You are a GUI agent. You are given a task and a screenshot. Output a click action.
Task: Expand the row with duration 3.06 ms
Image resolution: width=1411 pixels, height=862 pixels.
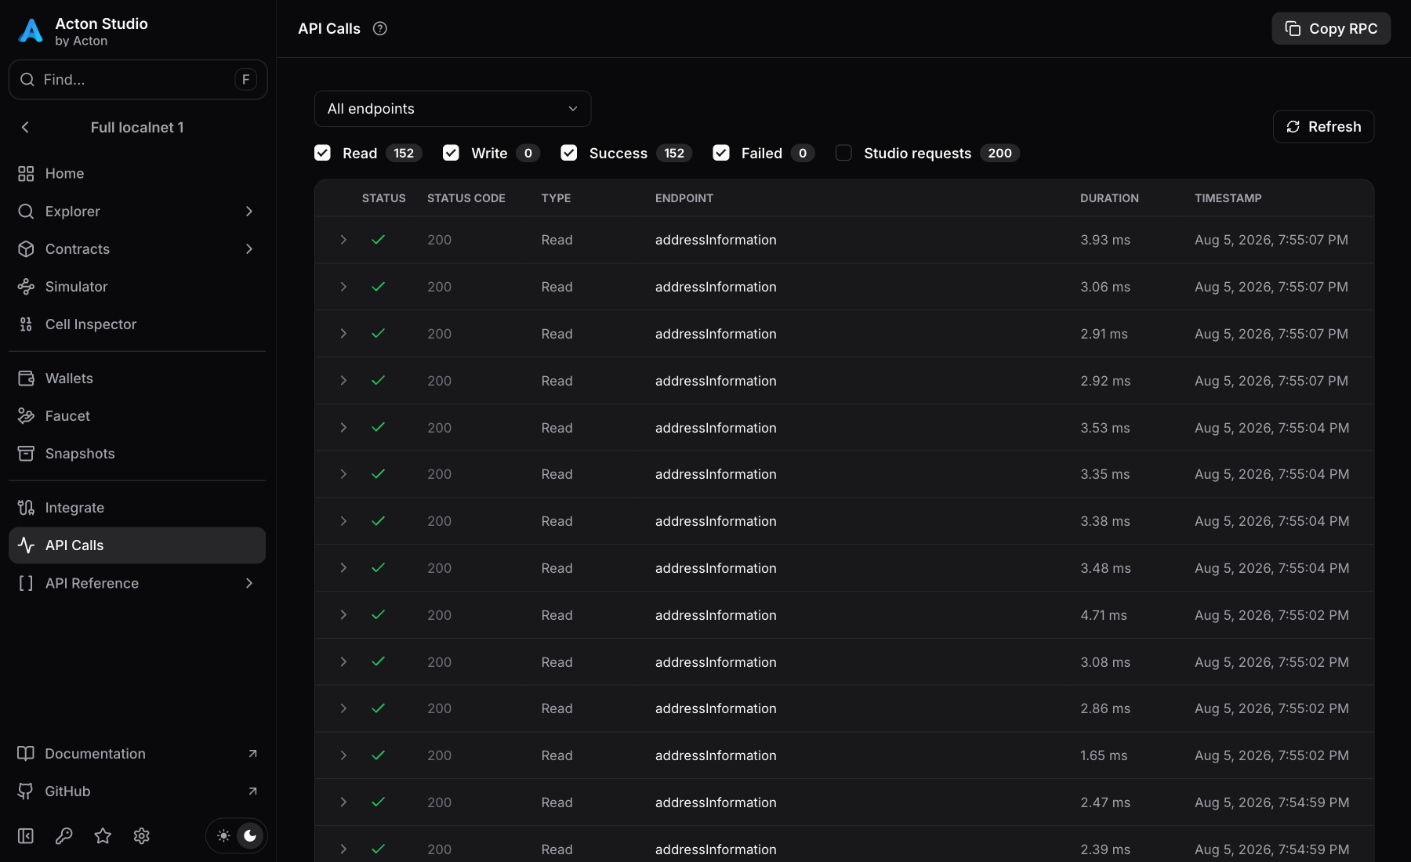[x=343, y=287]
